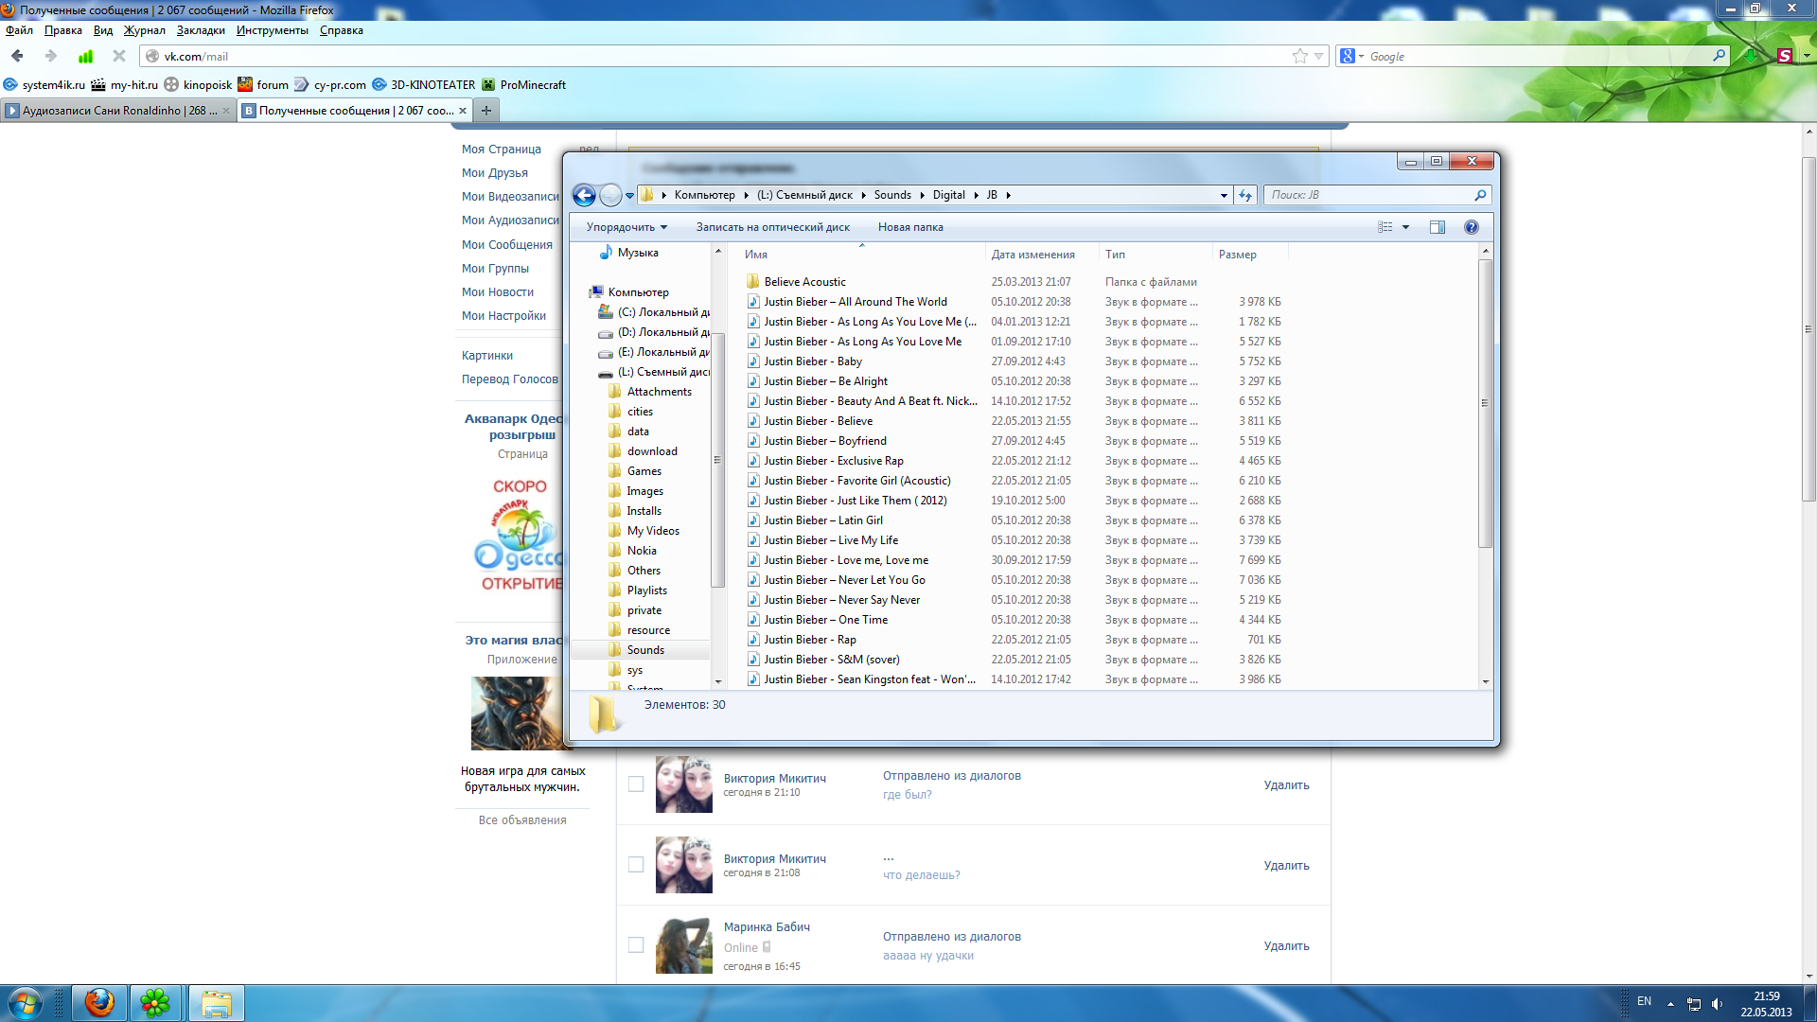Click Digital breadcrumb in address bar

pos(948,195)
